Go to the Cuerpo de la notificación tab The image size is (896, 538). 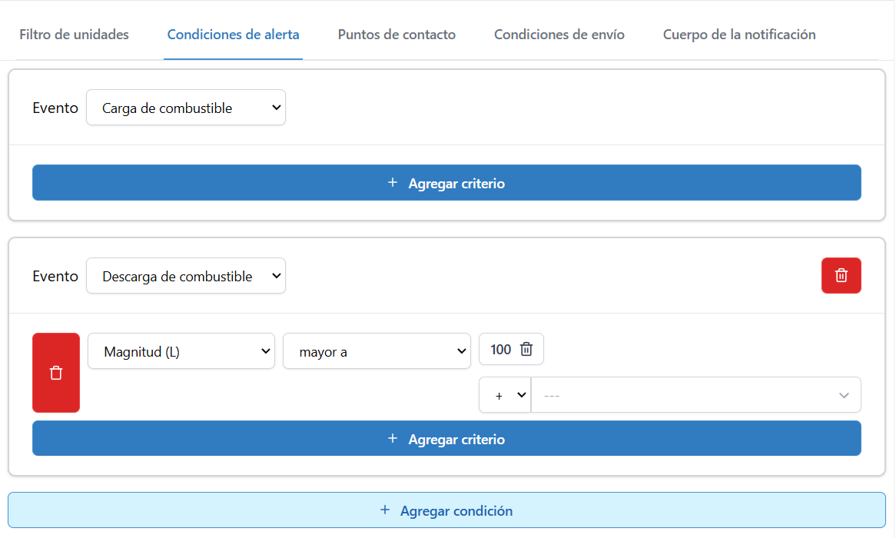coord(738,35)
